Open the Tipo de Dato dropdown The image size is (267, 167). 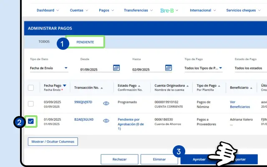click(49, 68)
